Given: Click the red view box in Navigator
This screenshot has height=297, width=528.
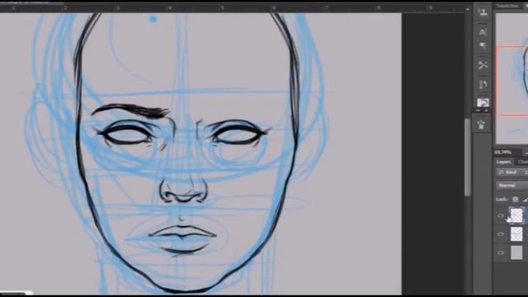Looking at the screenshot, I should point(511,81).
